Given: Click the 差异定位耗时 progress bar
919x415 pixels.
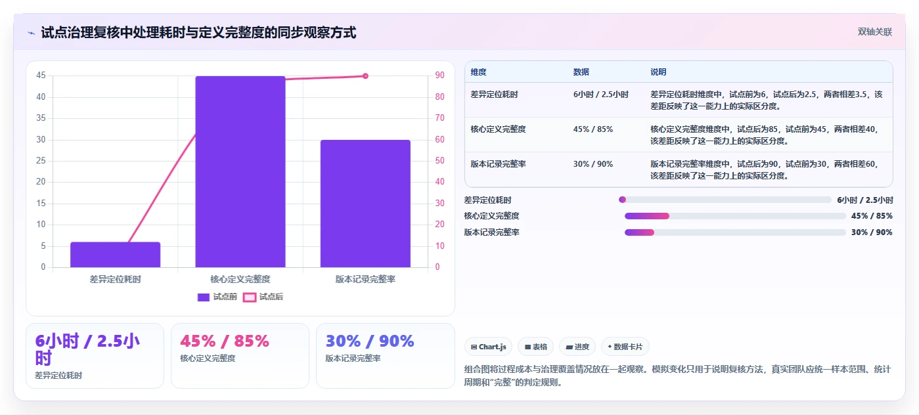Looking at the screenshot, I should (x=725, y=200).
